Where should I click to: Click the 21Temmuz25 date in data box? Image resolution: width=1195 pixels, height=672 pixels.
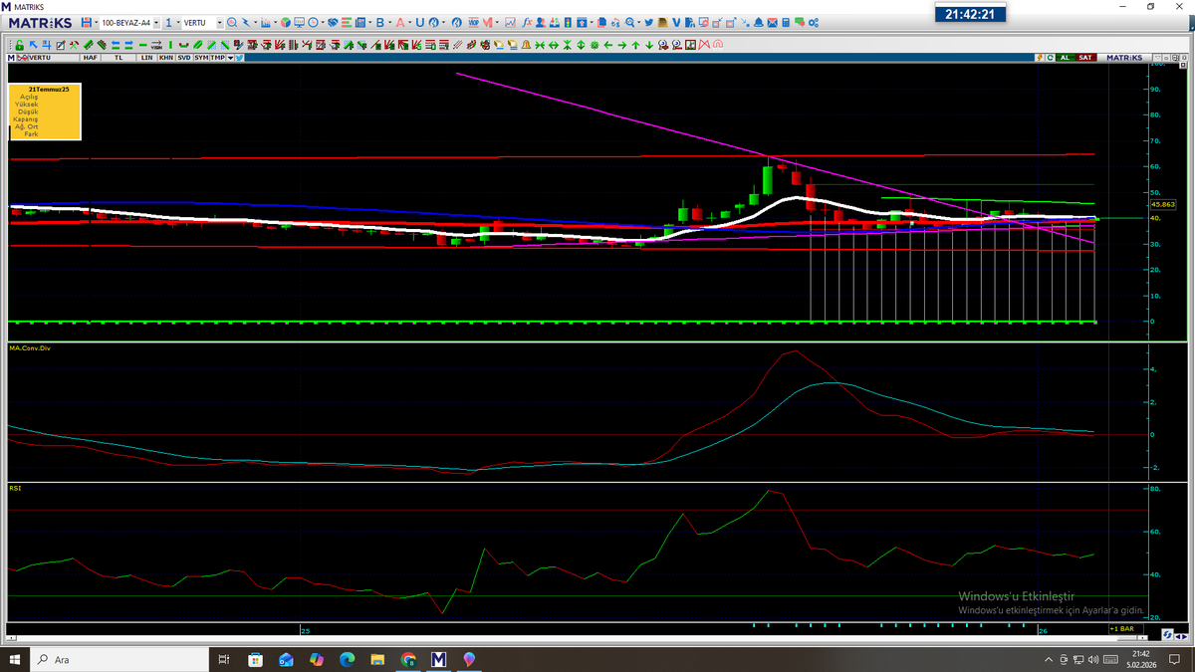click(x=48, y=89)
